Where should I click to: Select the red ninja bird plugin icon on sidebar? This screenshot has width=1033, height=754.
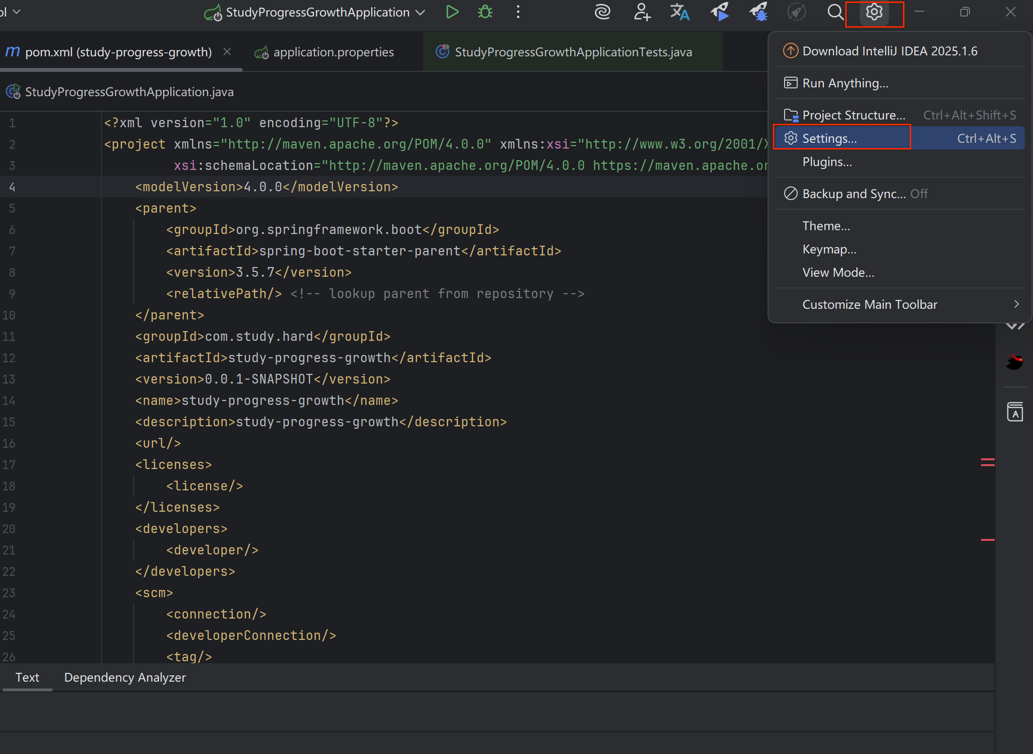coord(1016,361)
